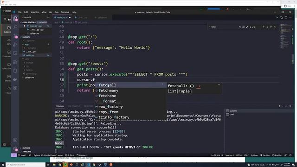
Task: Open Explorer panel More Actions ellipsis
Action: click(x=48, y=18)
